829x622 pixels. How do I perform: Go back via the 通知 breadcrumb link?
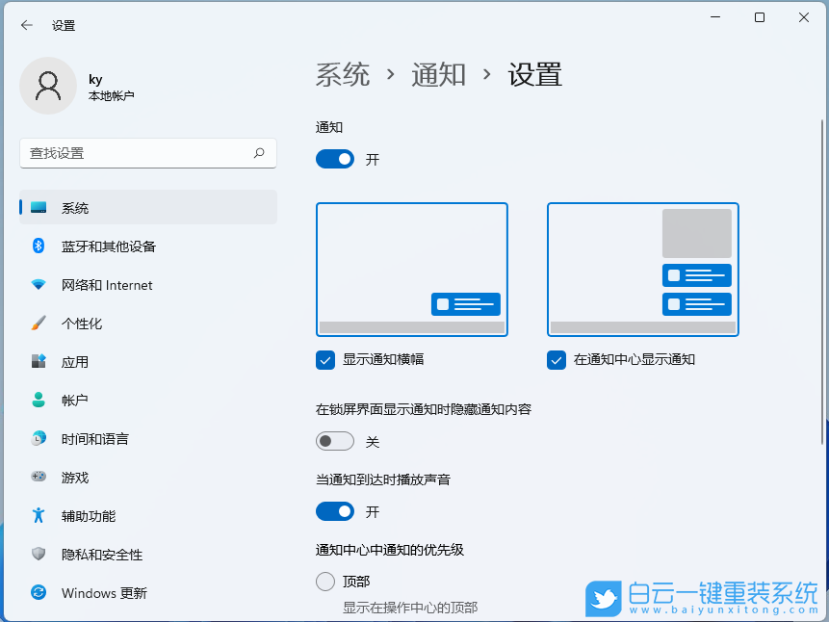[438, 74]
